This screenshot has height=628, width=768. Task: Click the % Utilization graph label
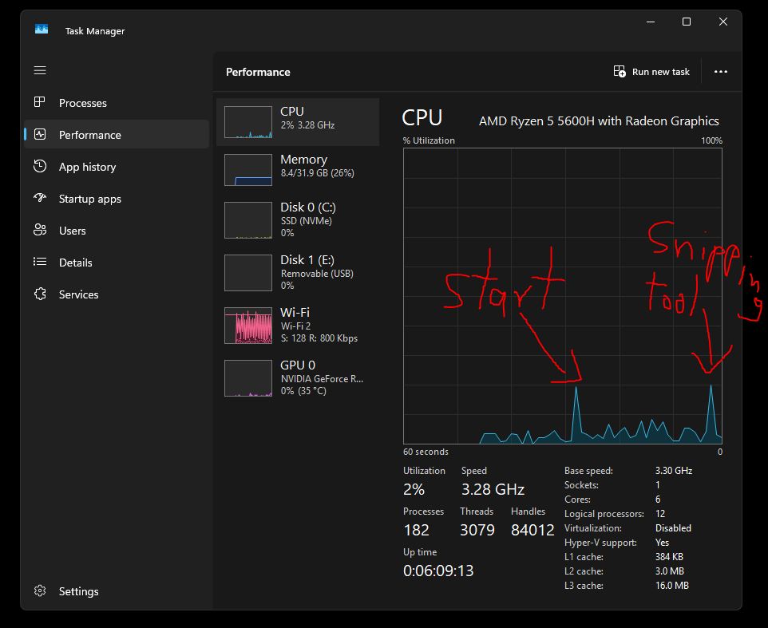pyautogui.click(x=429, y=140)
